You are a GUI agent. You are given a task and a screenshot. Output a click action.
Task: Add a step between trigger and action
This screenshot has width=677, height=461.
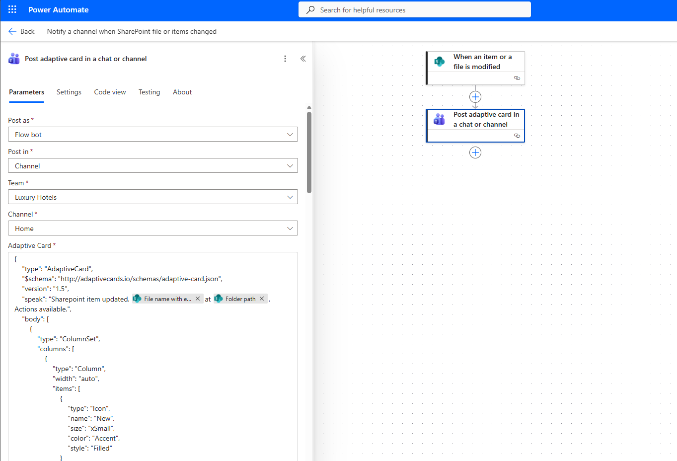[475, 97]
